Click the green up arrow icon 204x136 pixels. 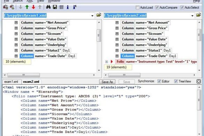pyautogui.click(x=27, y=7)
